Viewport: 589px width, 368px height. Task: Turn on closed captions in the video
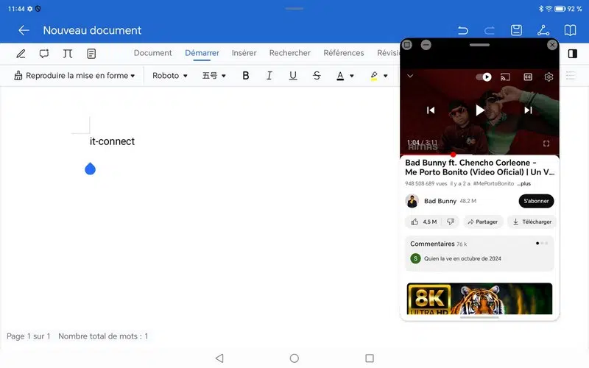pyautogui.click(x=528, y=77)
